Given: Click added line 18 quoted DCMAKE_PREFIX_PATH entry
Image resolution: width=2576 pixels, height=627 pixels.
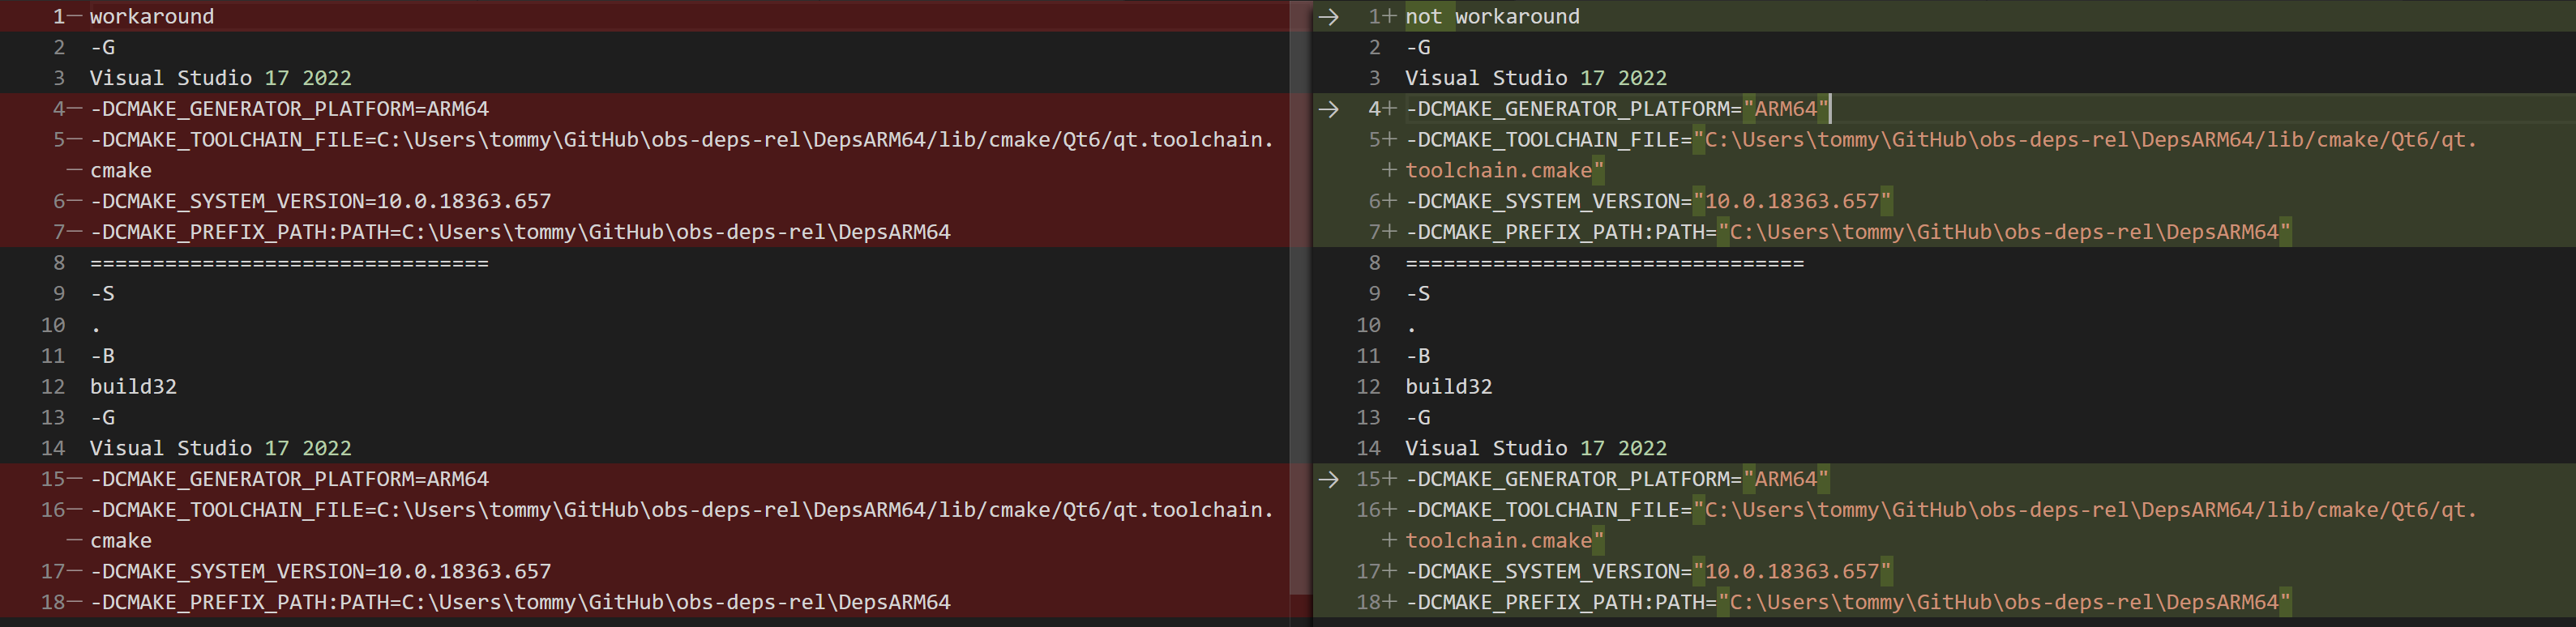Looking at the screenshot, I should click(1848, 603).
